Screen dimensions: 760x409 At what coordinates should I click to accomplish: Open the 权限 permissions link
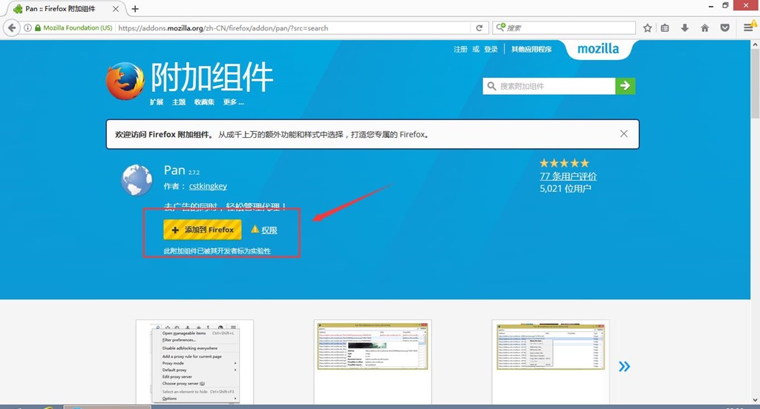coord(269,230)
